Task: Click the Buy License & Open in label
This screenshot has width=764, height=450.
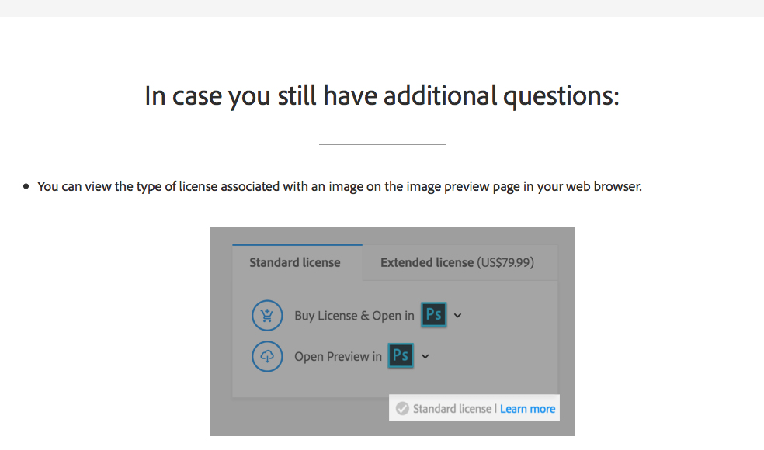Action: click(x=354, y=316)
